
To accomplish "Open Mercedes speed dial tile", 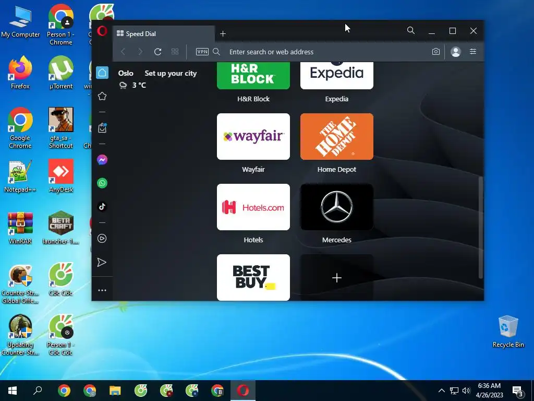I will [x=337, y=207].
